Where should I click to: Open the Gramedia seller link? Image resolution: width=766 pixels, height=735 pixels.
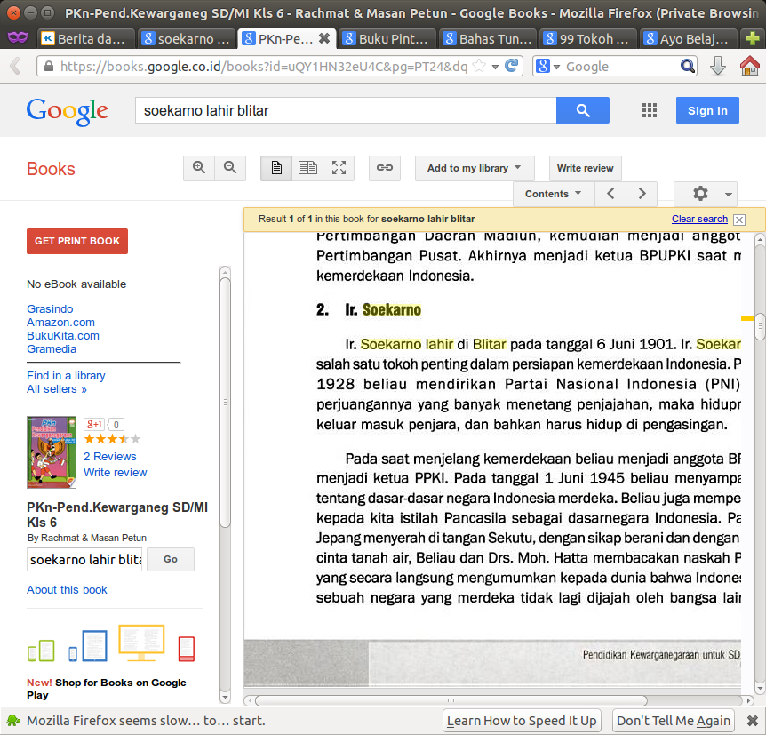(52, 349)
